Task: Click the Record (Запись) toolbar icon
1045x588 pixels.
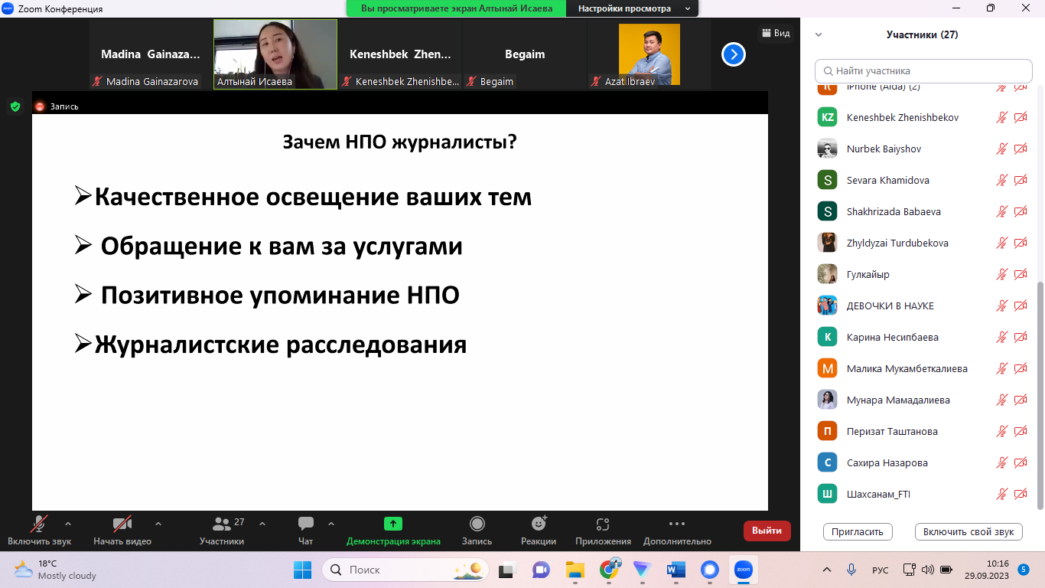Action: (477, 524)
